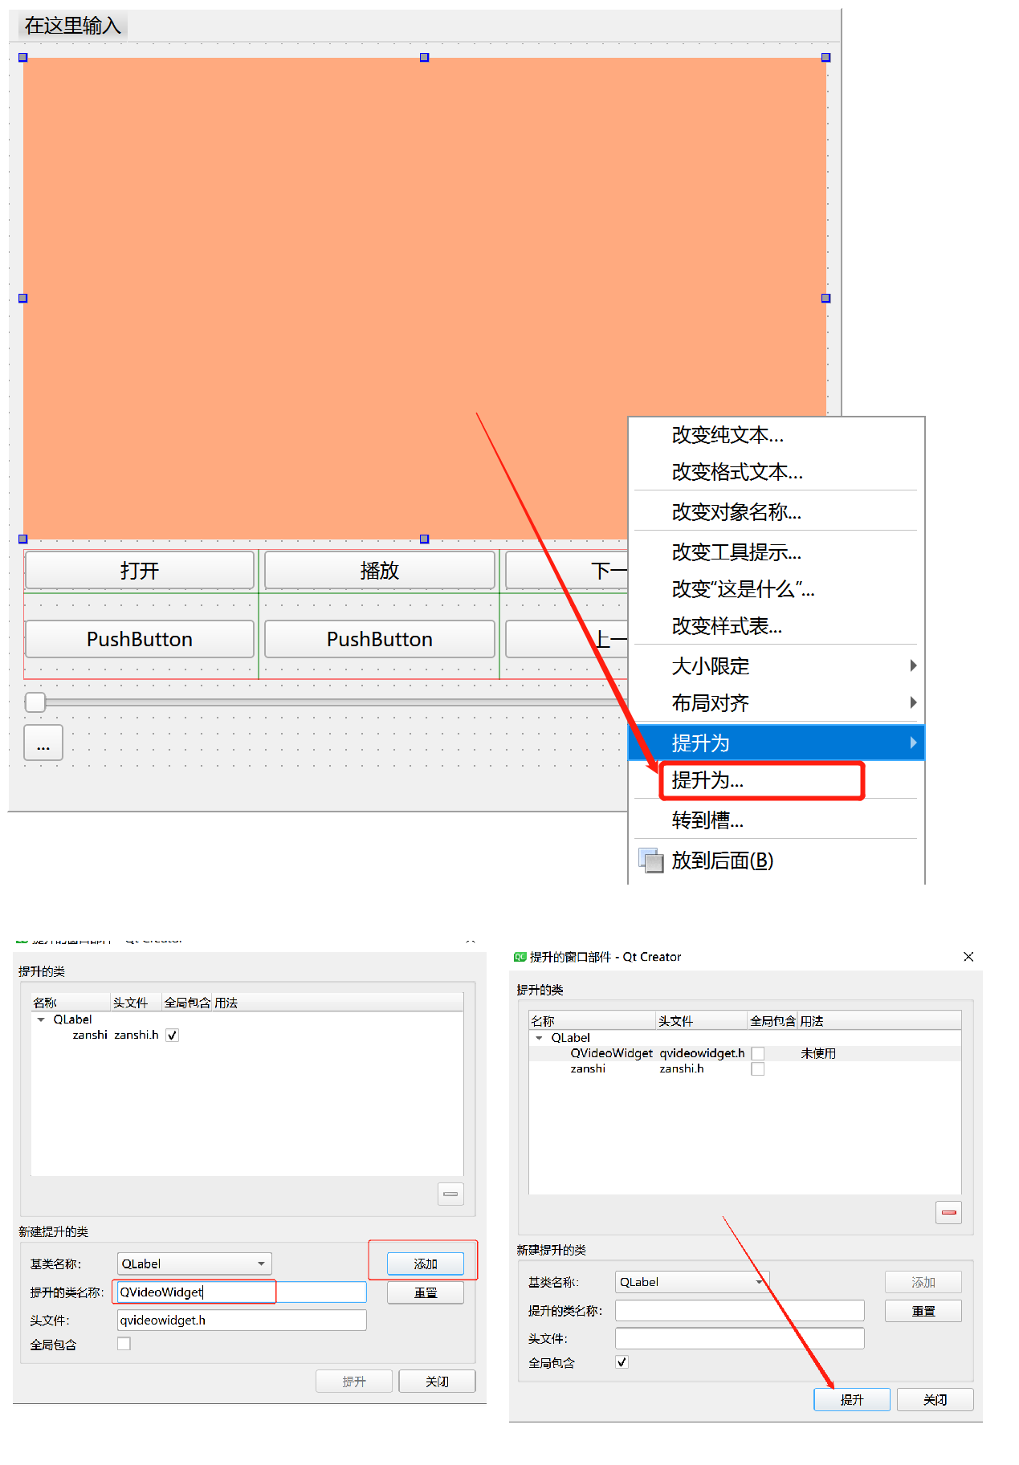Expand the 布局对齐 submenu arrow
The image size is (1019, 1465).
(x=913, y=702)
